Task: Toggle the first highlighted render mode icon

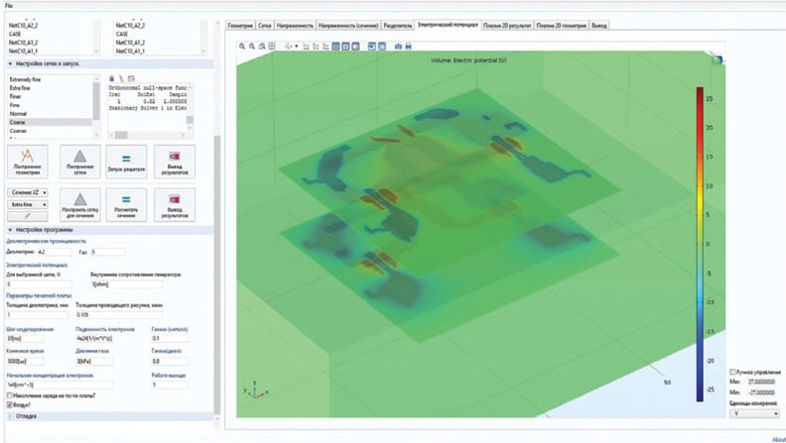Action: point(335,46)
